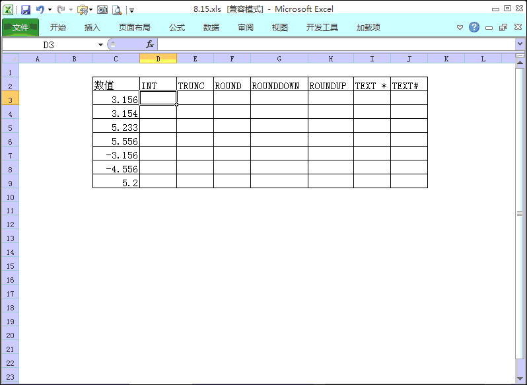Switch to the 数据 ribbon tab

pyautogui.click(x=211, y=28)
